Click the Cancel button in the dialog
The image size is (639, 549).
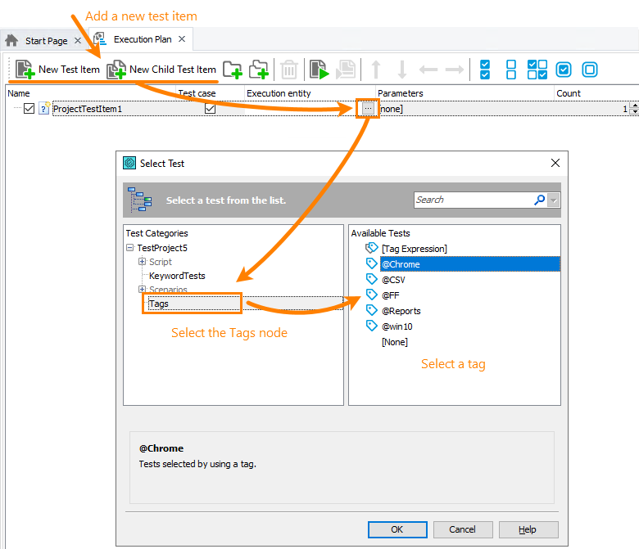(462, 529)
